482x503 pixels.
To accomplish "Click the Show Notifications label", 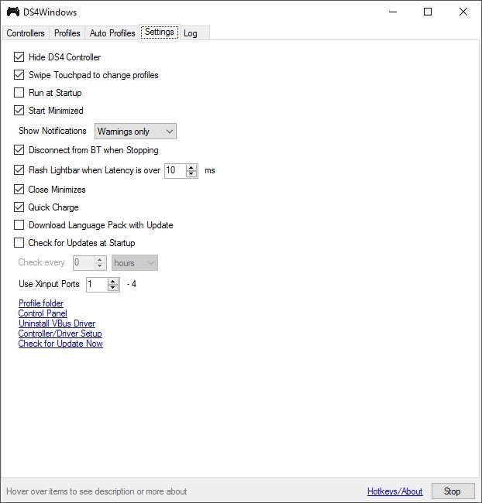I will pyautogui.click(x=53, y=131).
